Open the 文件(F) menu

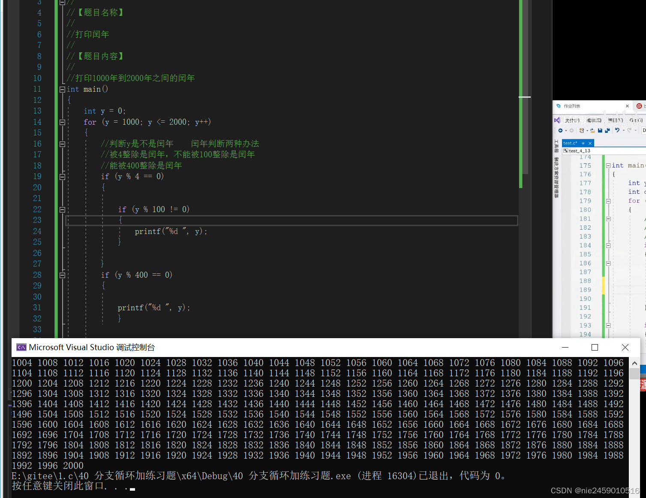click(x=572, y=120)
